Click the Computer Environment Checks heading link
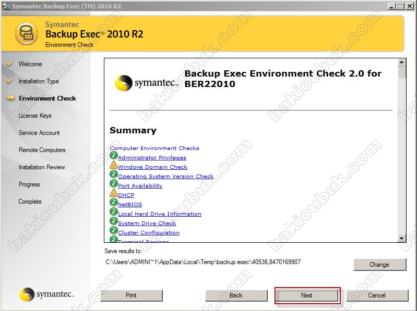This screenshot has height=311, width=417. tap(154, 148)
